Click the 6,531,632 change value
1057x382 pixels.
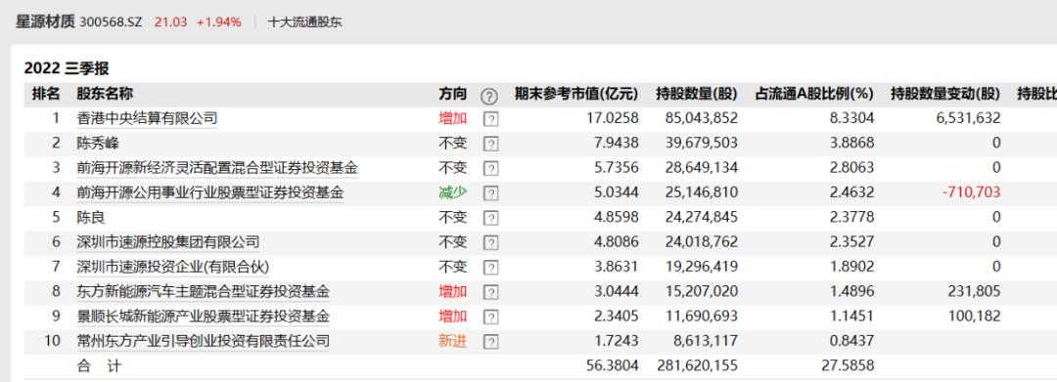(969, 119)
